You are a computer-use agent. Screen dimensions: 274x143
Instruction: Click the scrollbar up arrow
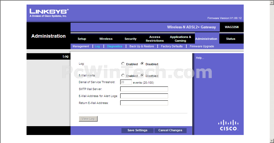point(272,2)
